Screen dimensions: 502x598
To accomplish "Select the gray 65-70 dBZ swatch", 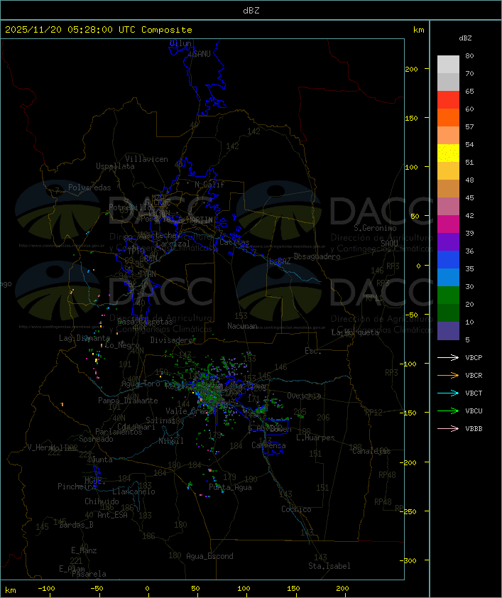I will click(x=448, y=82).
